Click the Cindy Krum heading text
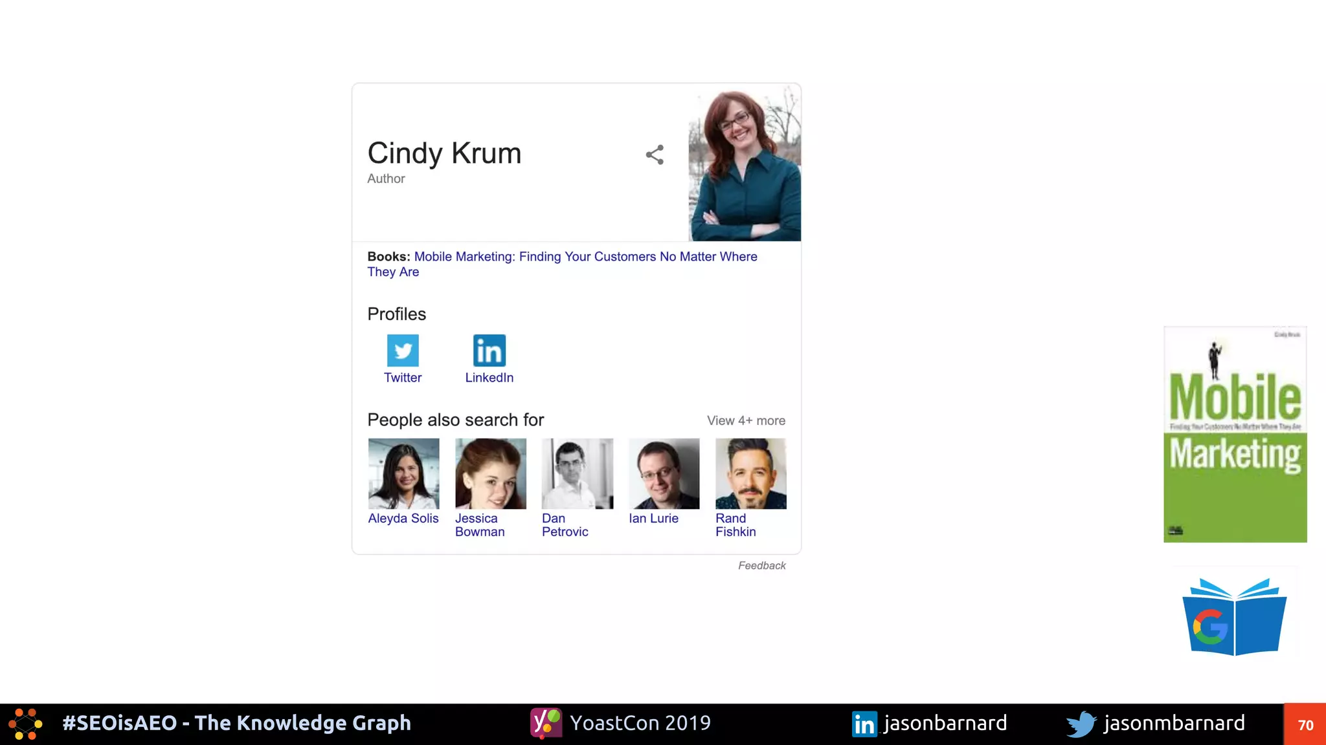Image resolution: width=1326 pixels, height=745 pixels. coord(444,153)
